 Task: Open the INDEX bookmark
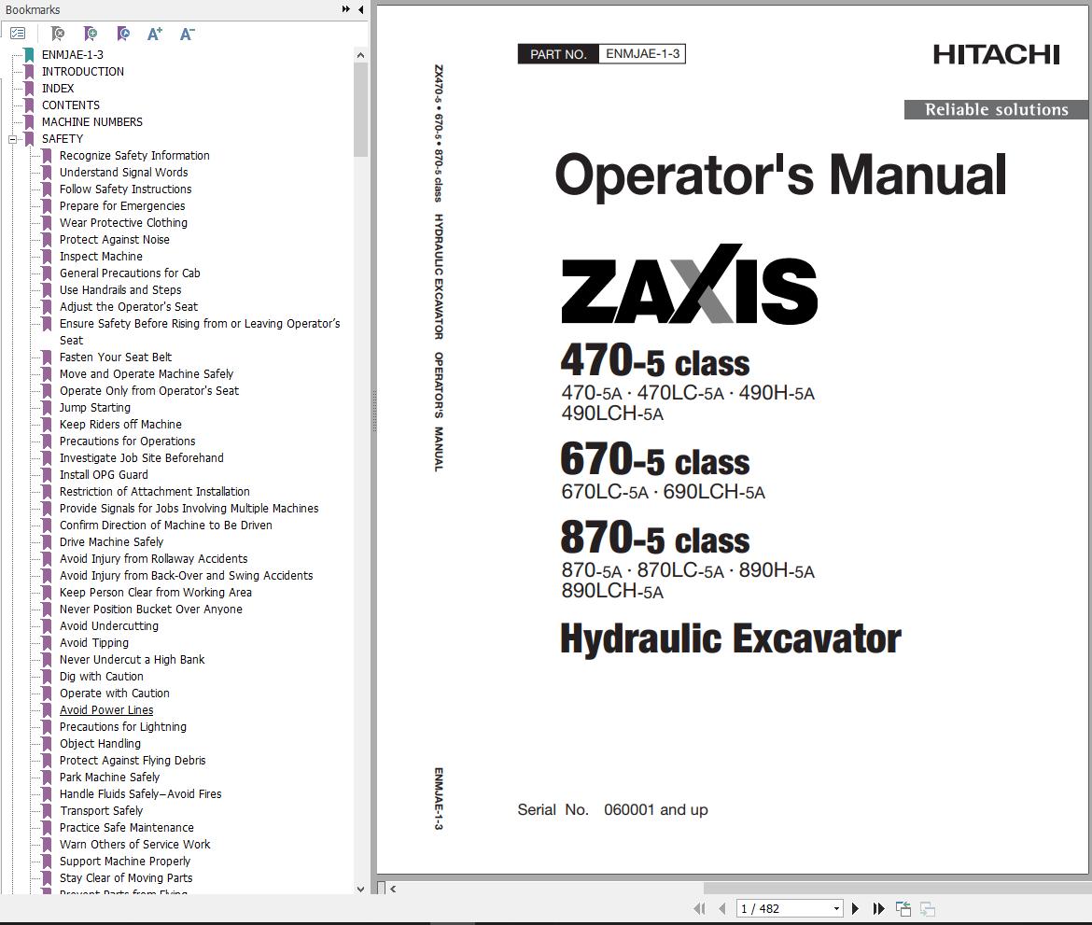58,89
